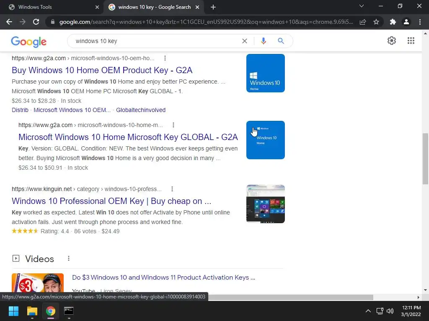
Task: Open the Chrome profile menu
Action: pyautogui.click(x=406, y=22)
